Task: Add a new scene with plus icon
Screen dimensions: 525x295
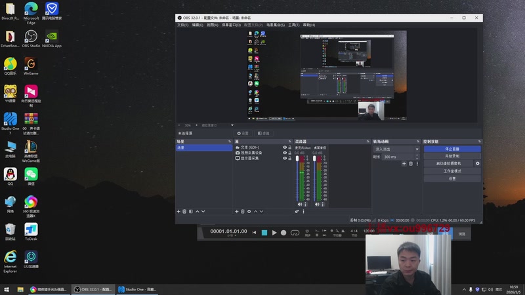Action: coord(178,211)
